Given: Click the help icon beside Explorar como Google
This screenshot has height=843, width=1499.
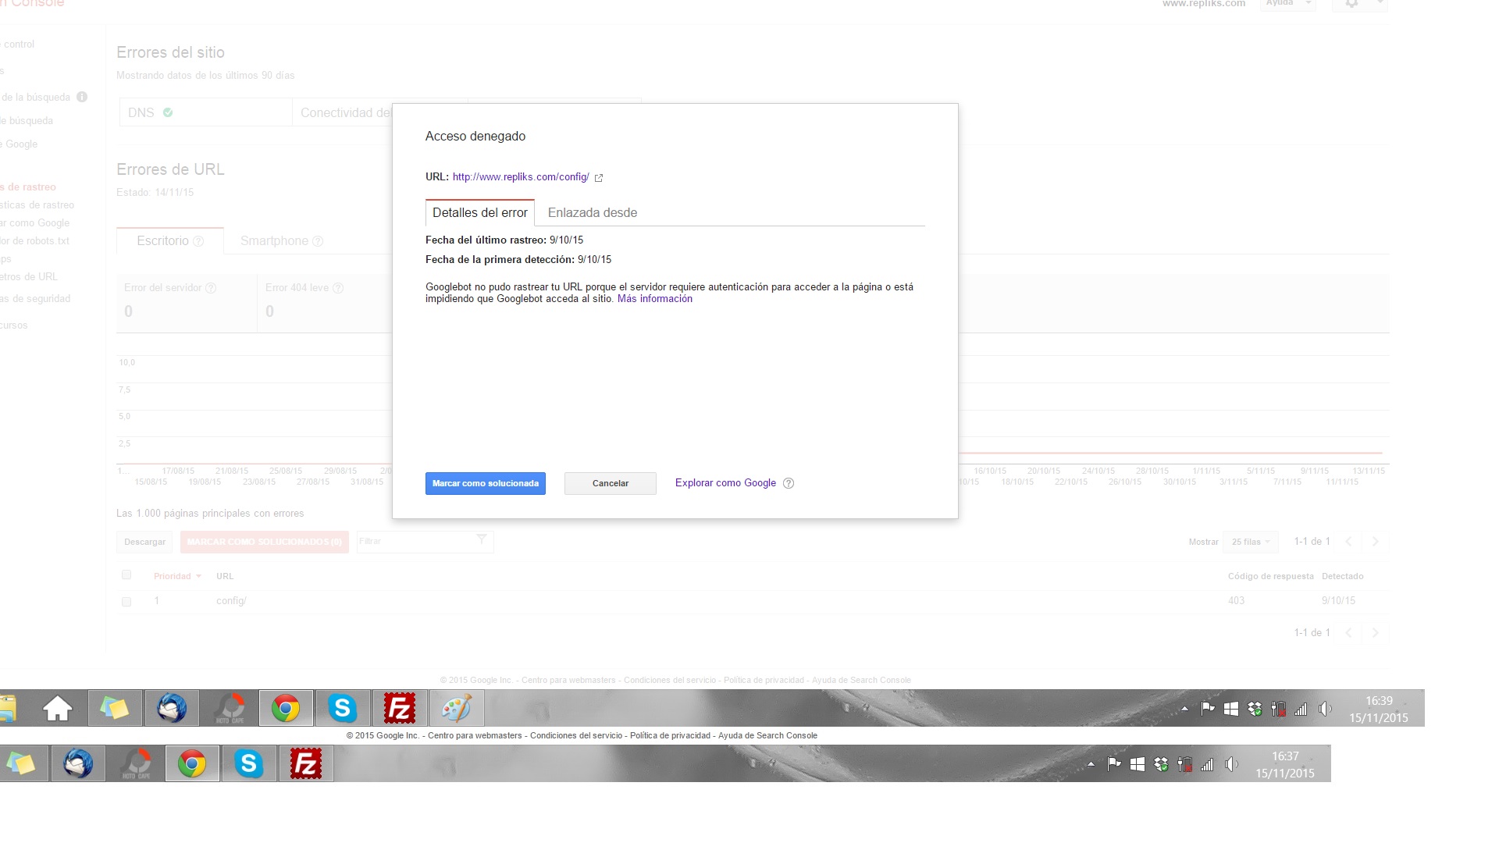Looking at the screenshot, I should pos(789,483).
